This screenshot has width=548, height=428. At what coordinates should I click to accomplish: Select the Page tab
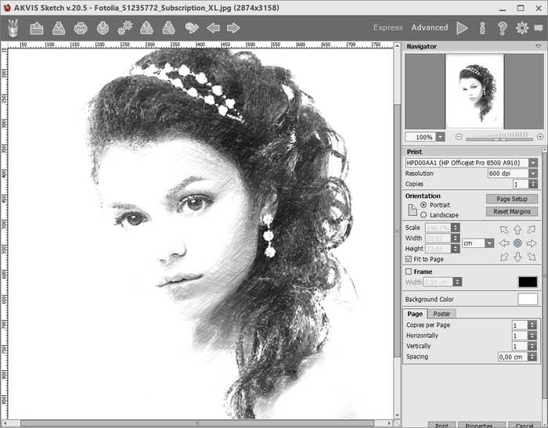[415, 314]
